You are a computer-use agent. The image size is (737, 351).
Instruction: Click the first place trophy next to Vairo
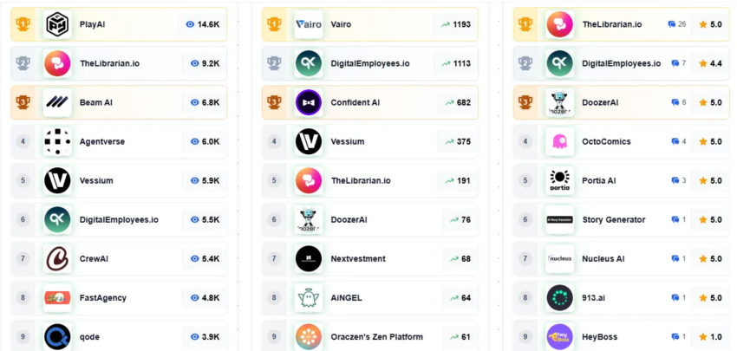(274, 24)
